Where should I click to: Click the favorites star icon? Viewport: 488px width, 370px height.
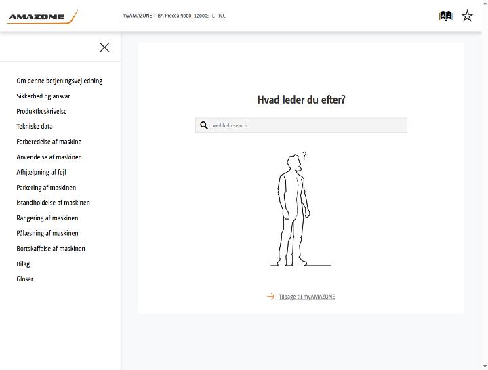point(467,16)
